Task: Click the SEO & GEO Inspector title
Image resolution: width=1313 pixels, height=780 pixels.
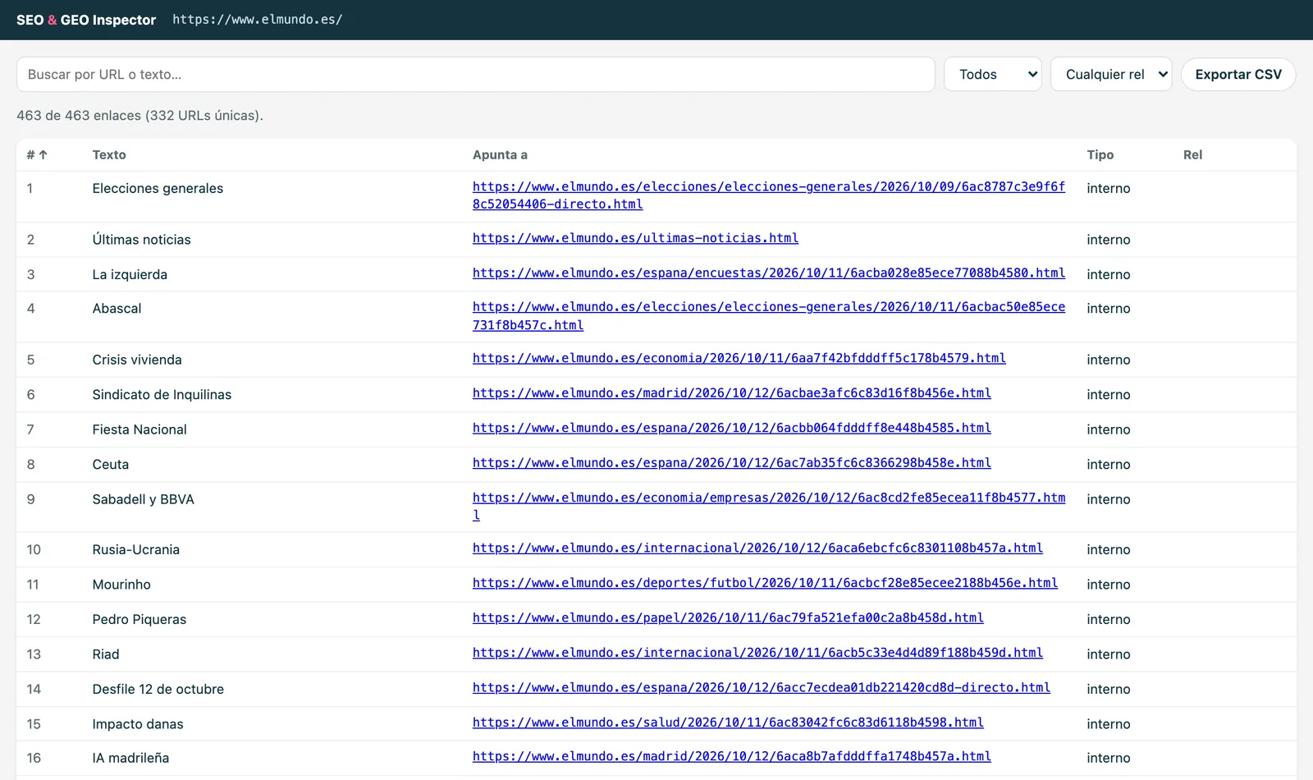Action: click(86, 20)
